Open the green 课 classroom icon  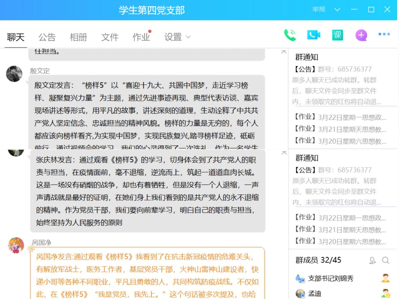point(337,35)
